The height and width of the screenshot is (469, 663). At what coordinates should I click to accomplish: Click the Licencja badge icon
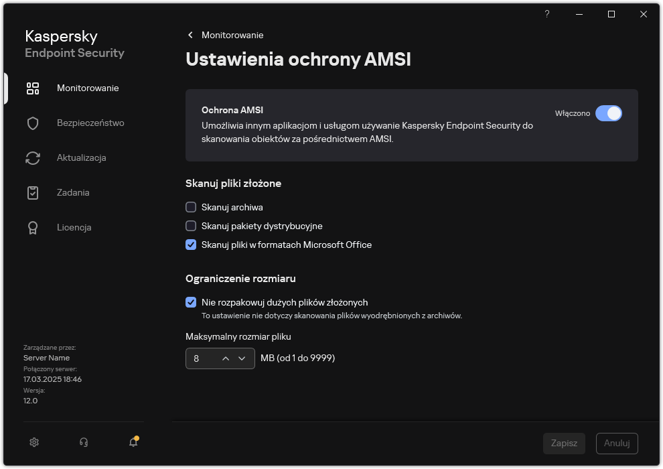point(33,228)
